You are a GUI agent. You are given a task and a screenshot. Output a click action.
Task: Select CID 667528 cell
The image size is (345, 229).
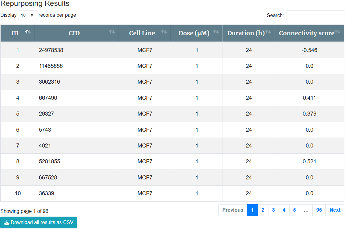coord(77,178)
